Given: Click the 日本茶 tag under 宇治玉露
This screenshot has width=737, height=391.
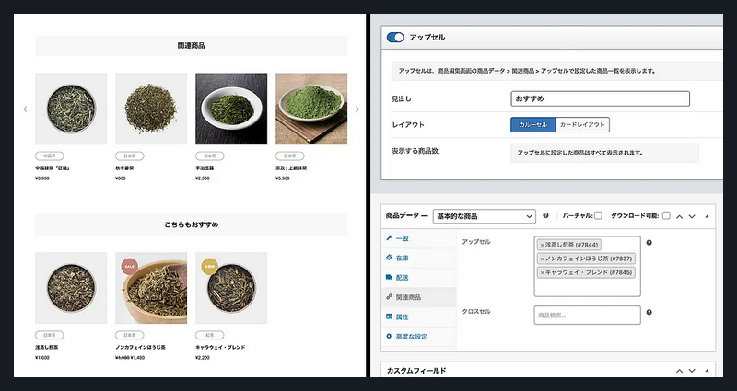Looking at the screenshot, I should click(x=210, y=155).
